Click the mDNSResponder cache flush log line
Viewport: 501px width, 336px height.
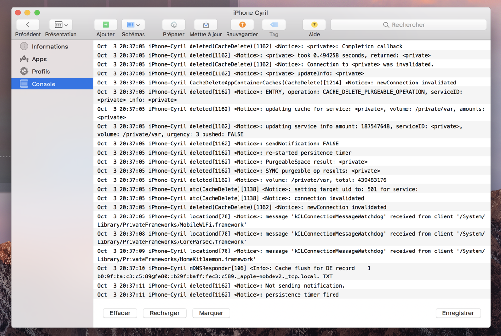(240, 268)
